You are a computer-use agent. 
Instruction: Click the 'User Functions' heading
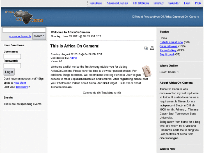(x=14, y=45)
